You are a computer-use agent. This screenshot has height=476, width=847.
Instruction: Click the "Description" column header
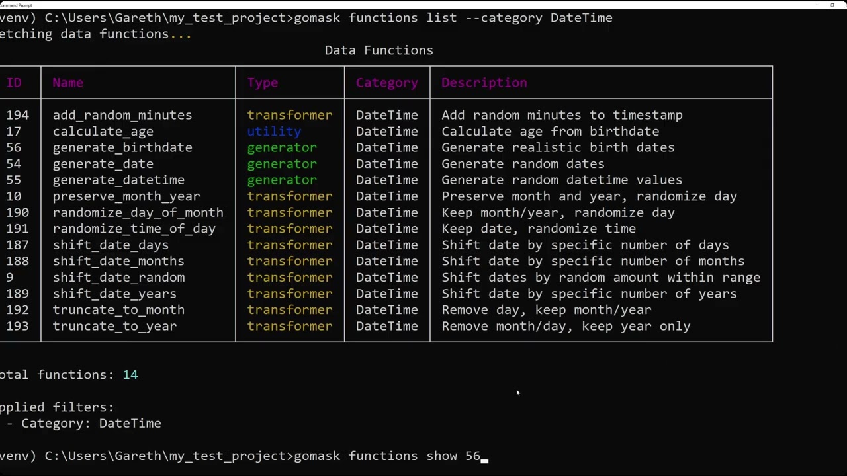[x=484, y=83]
